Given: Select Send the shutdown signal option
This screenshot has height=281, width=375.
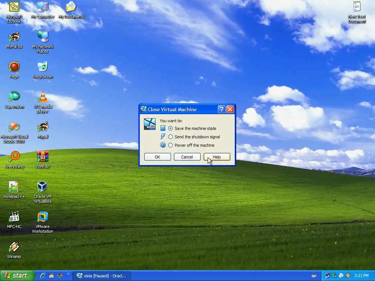Looking at the screenshot, I should (170, 137).
